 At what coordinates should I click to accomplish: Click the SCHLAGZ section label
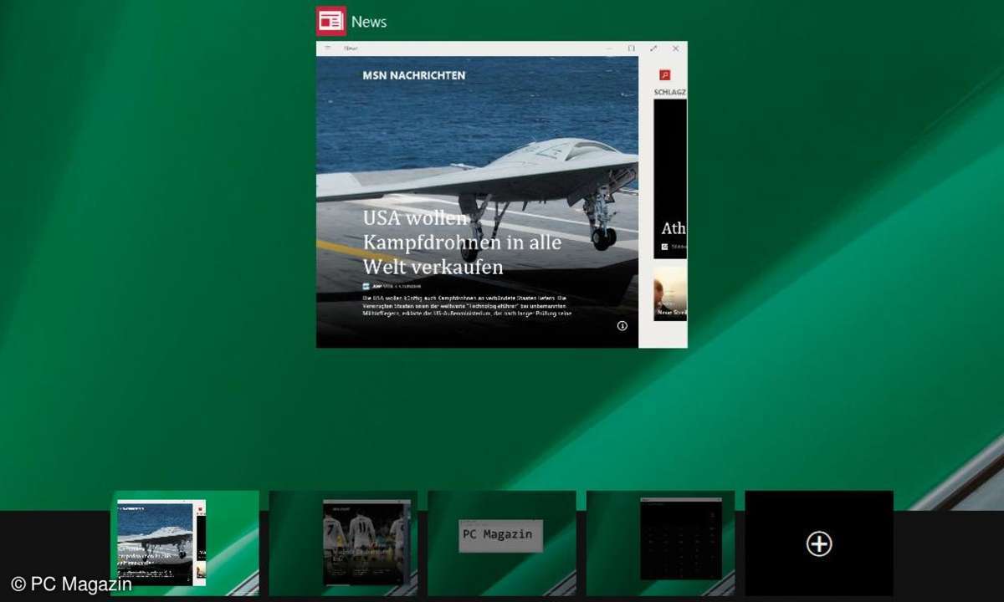[670, 91]
